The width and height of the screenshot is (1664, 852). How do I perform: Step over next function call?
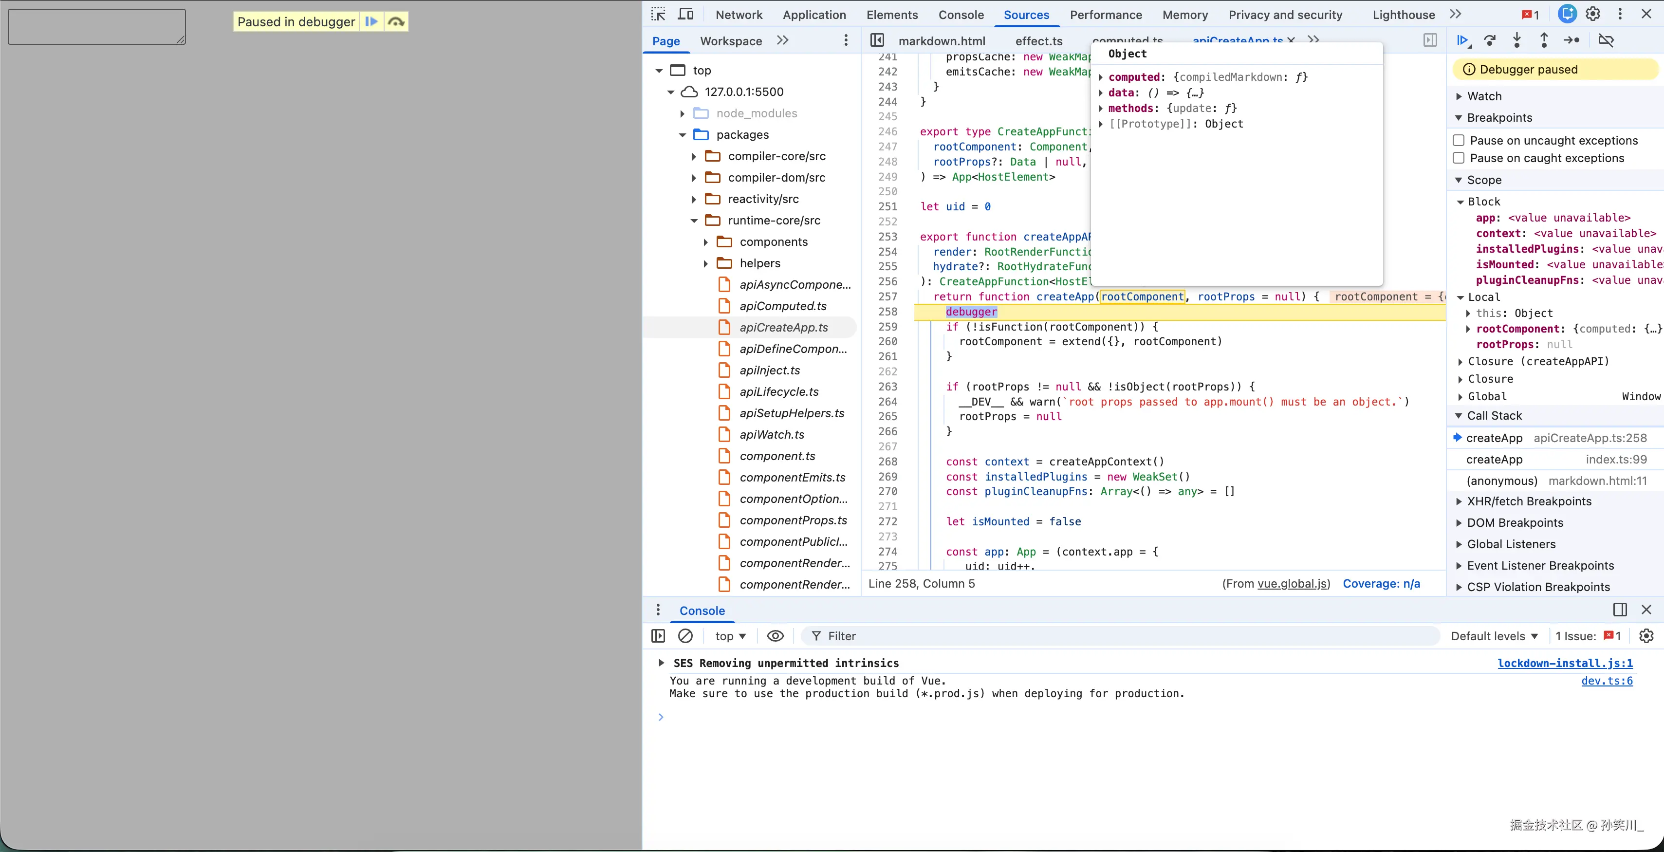point(1490,40)
